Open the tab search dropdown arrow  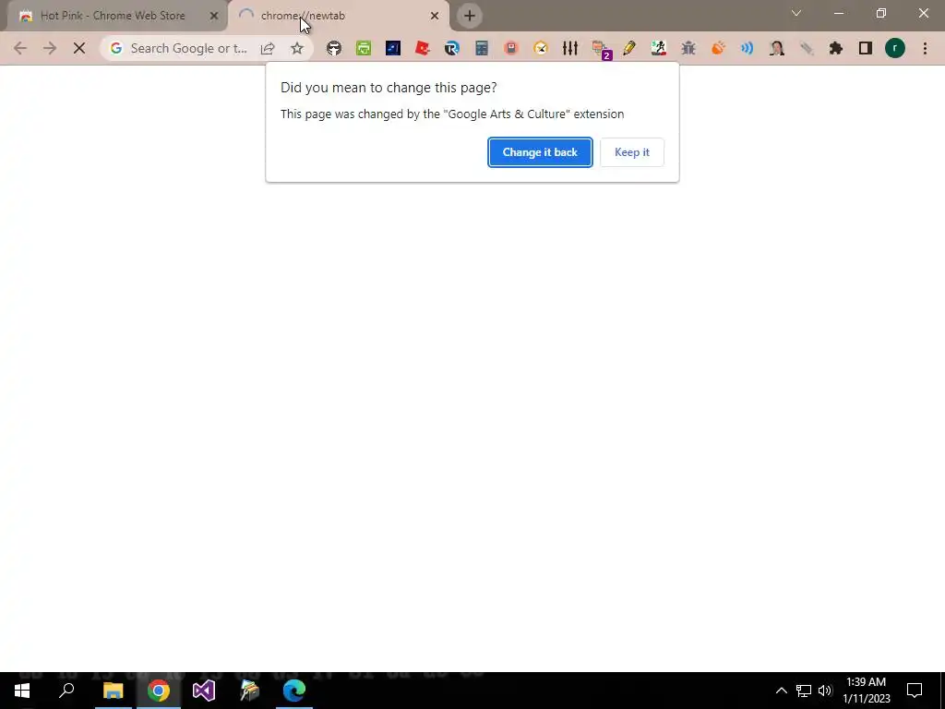click(796, 13)
